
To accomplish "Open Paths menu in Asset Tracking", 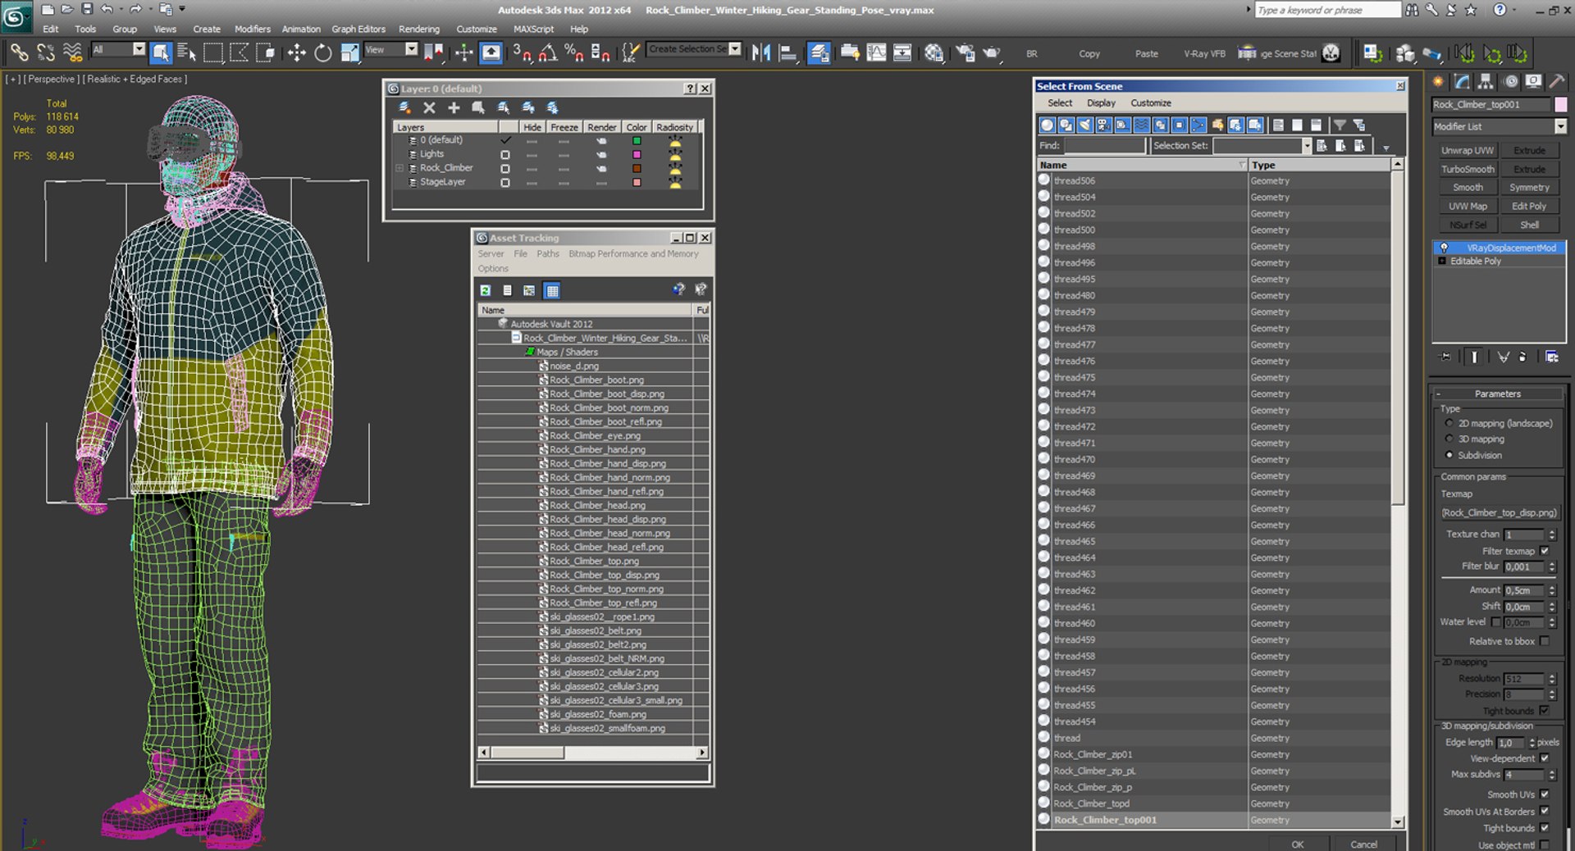I will [548, 254].
